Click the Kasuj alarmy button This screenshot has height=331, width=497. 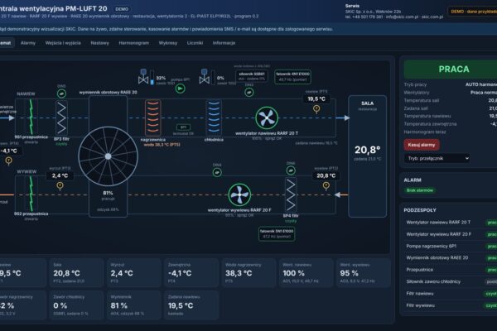tap(422, 145)
